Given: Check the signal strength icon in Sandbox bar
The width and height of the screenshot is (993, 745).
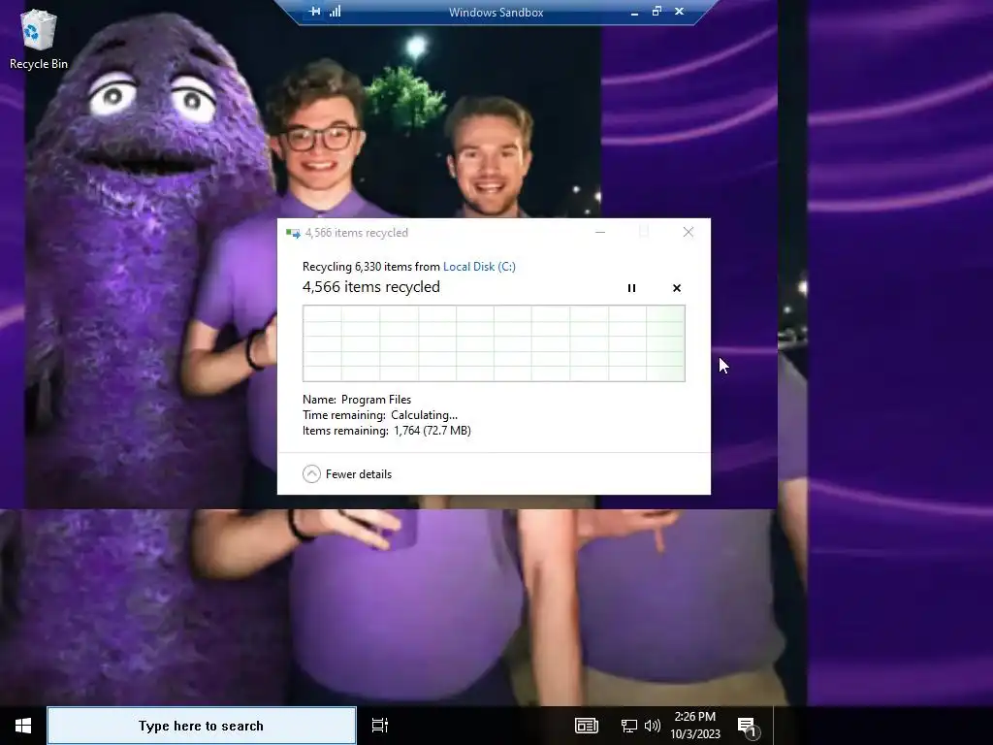Looking at the screenshot, I should (x=335, y=12).
